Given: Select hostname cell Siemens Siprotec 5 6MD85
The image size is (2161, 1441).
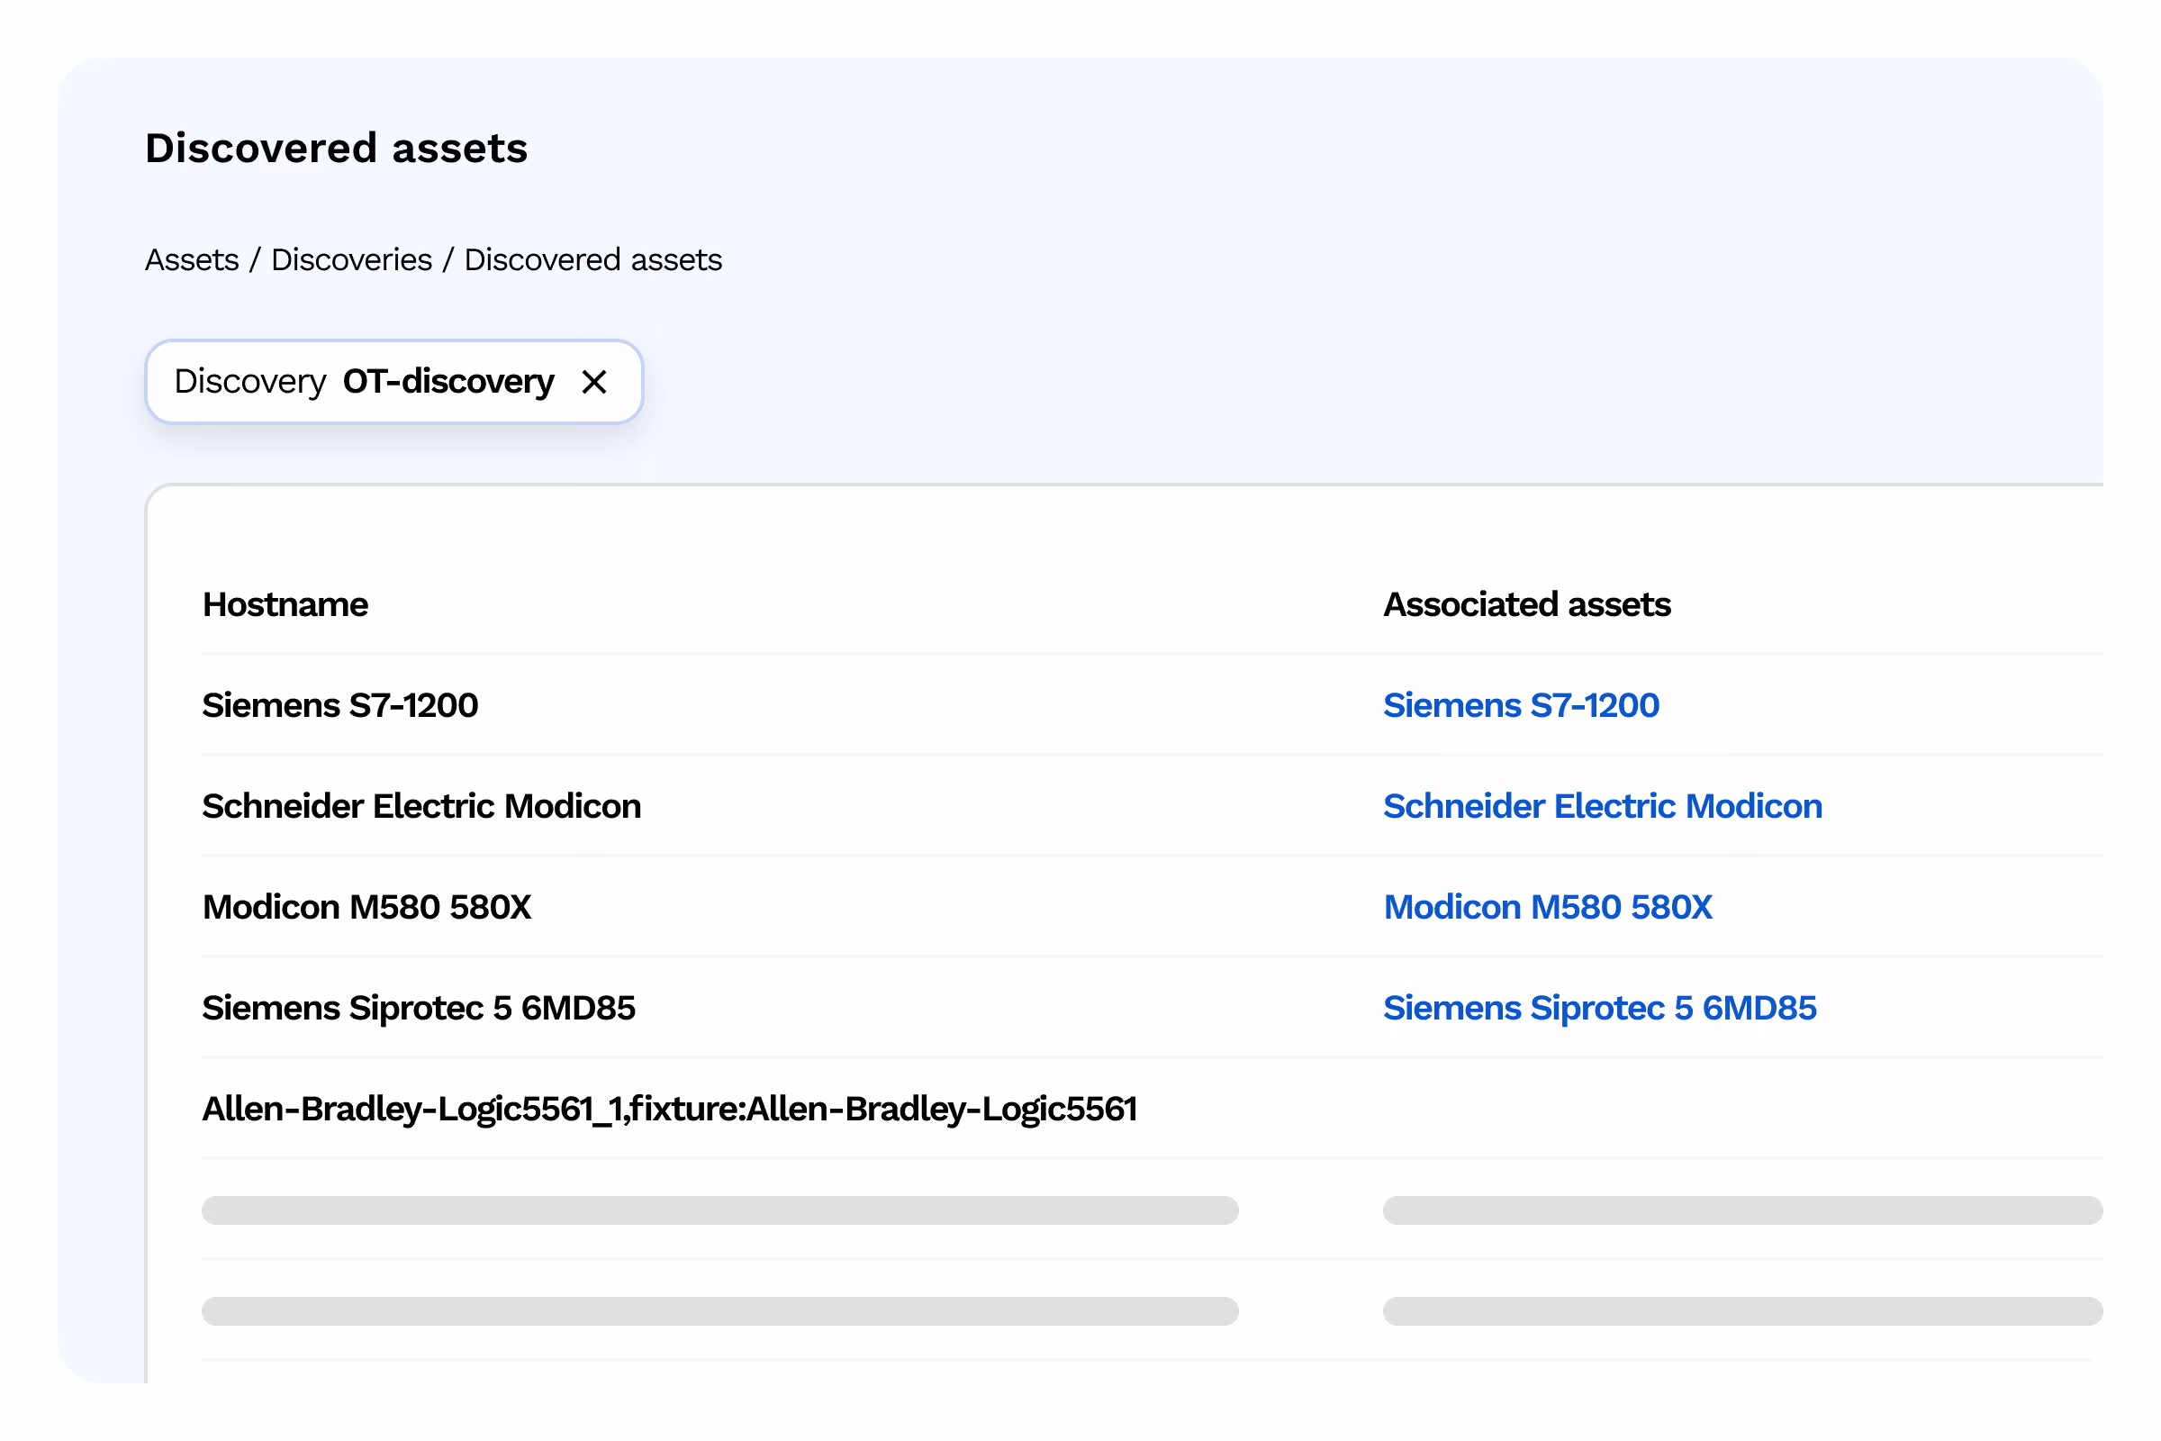Looking at the screenshot, I should coord(419,1008).
